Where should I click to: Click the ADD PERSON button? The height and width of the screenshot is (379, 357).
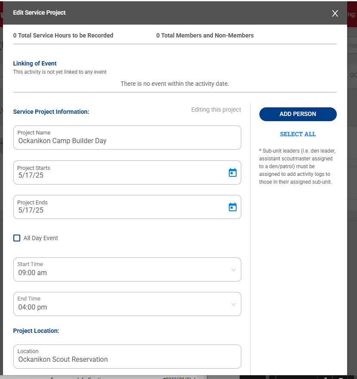click(298, 114)
